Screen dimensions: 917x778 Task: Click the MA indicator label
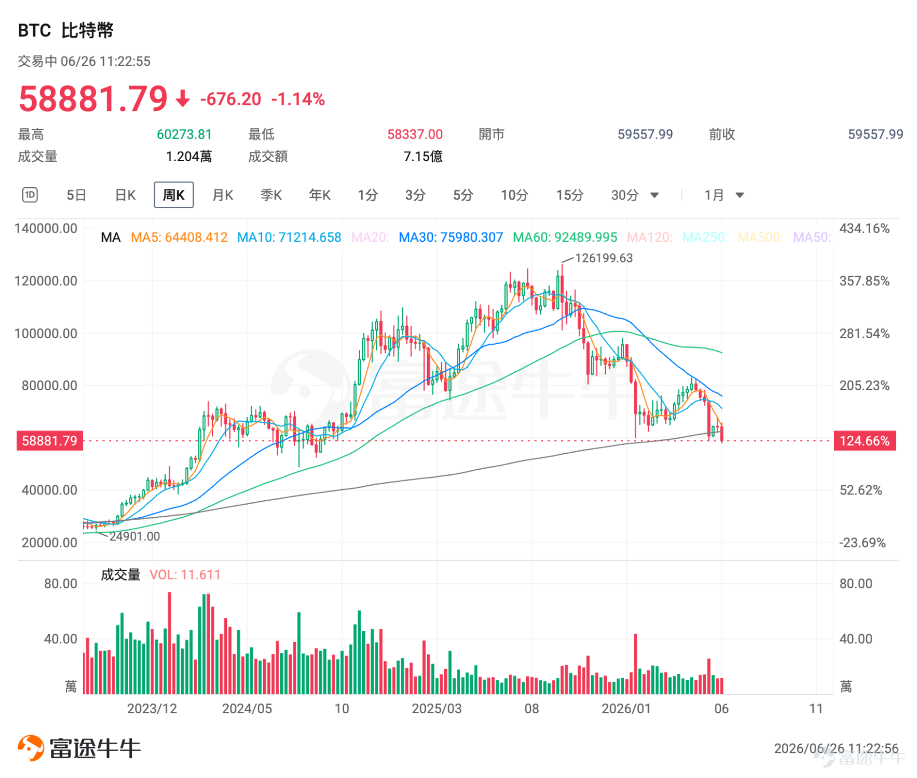pyautogui.click(x=111, y=237)
